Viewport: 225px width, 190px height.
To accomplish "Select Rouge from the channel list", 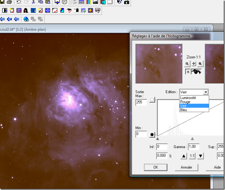I will pyautogui.click(x=185, y=102).
